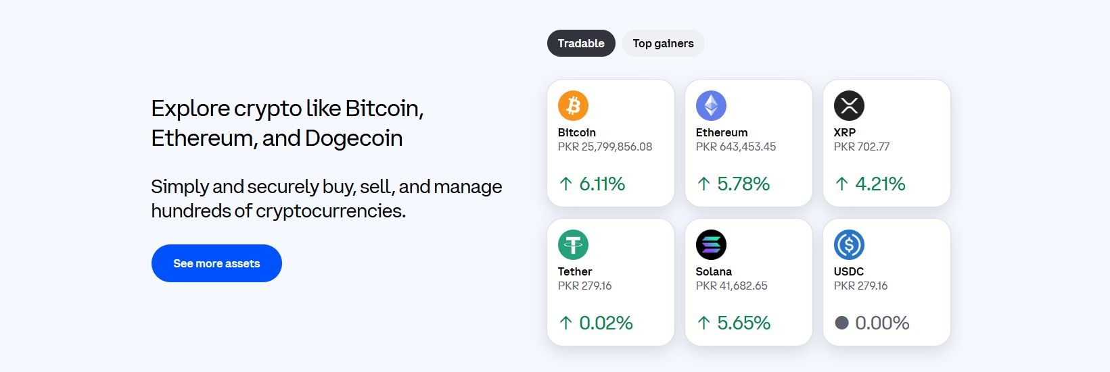1110x372 pixels.
Task: Click the black XRP logo icon
Action: pos(849,106)
